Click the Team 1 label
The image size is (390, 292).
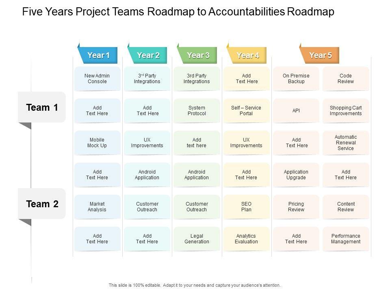(x=42, y=107)
